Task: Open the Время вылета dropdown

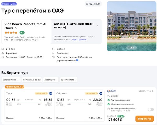Action: click(x=69, y=80)
